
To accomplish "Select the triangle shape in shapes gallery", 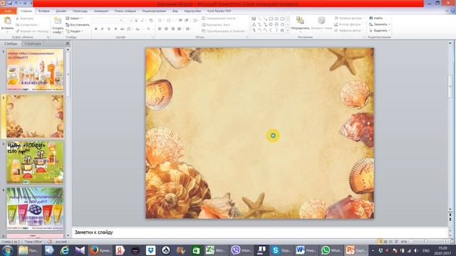I will [254, 24].
